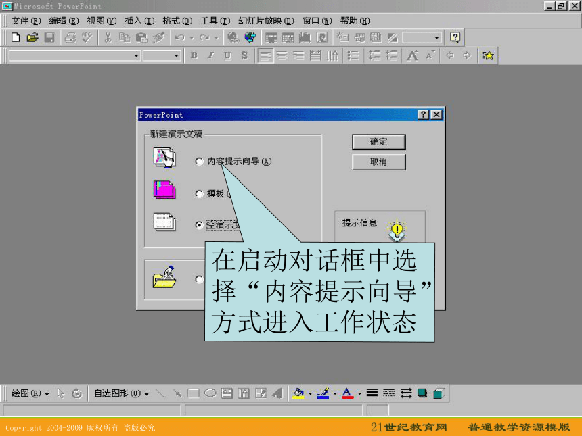Apply the red Font Color A

[347, 393]
